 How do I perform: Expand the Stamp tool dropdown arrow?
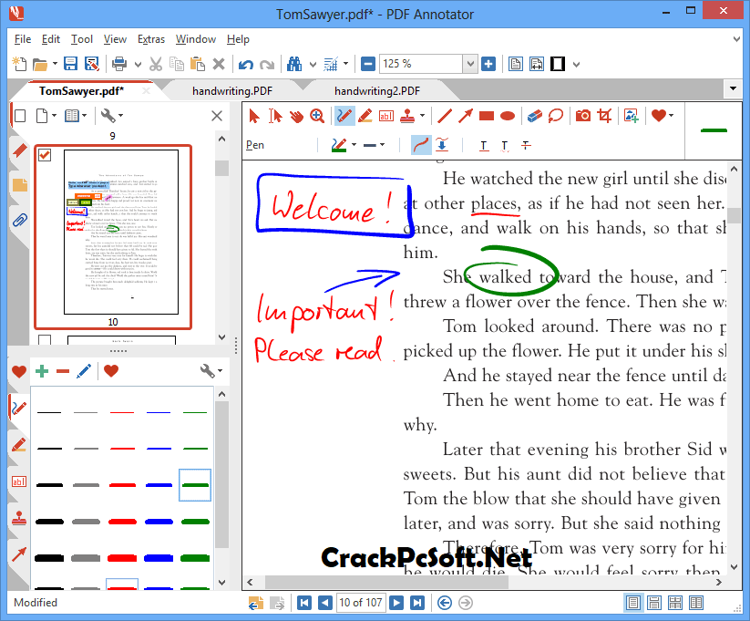pyautogui.click(x=422, y=116)
